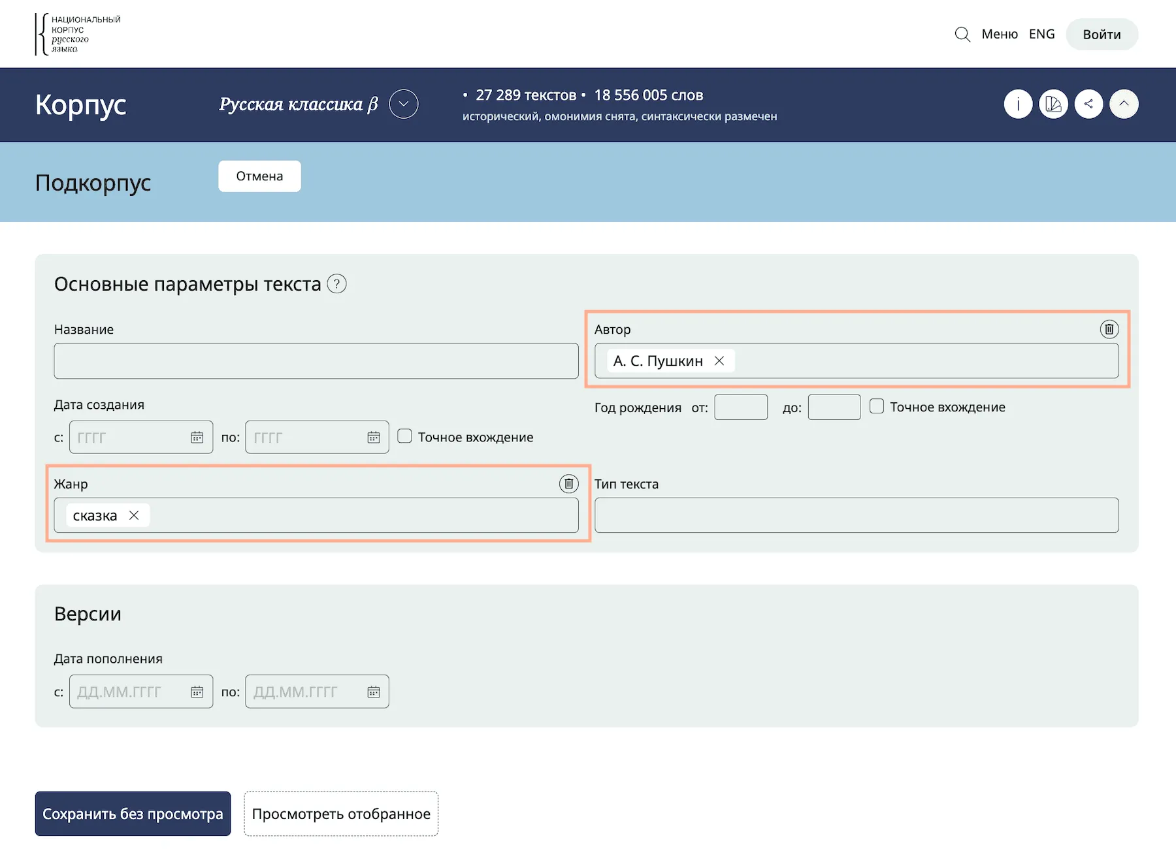The image size is (1176, 851).
Task: Click Просмотреть отобранное button
Action: point(341,814)
